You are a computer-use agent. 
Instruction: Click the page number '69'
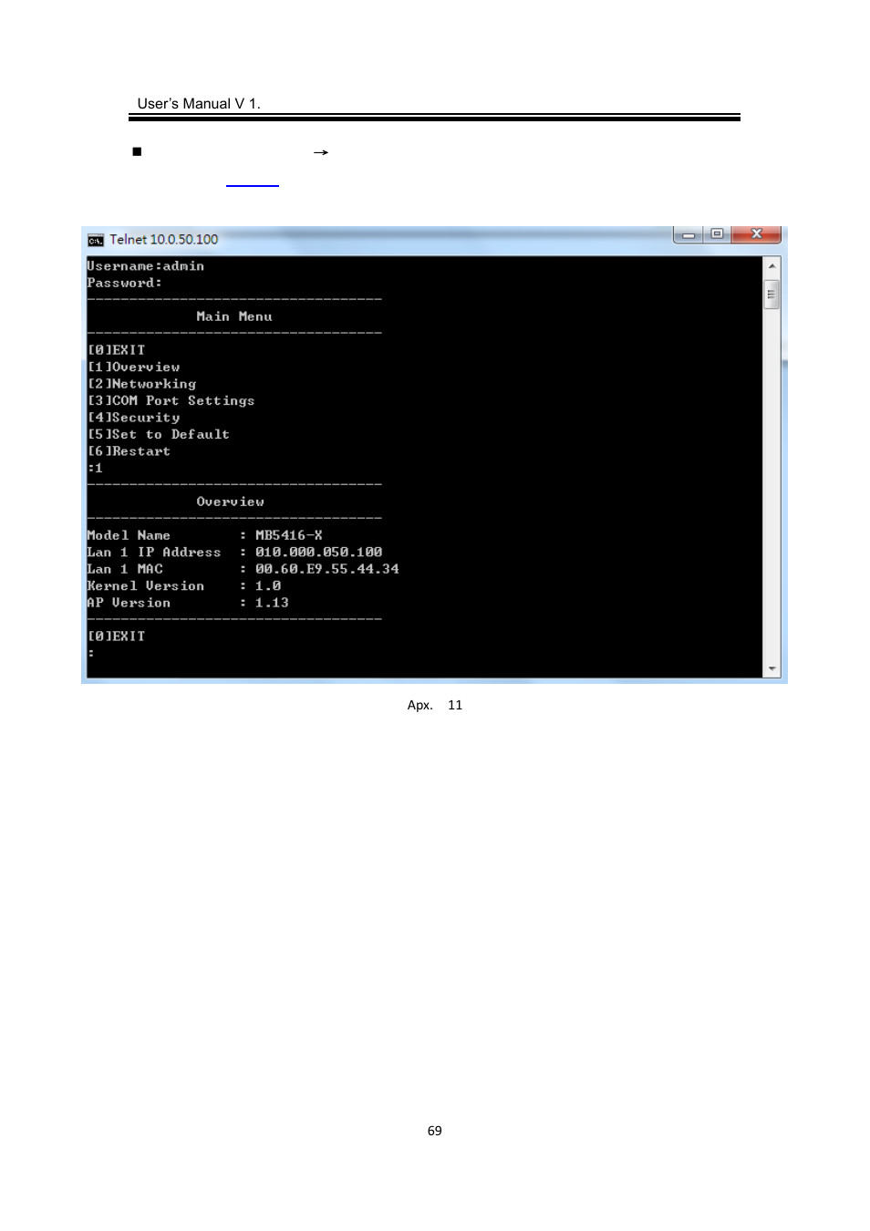click(435, 1131)
